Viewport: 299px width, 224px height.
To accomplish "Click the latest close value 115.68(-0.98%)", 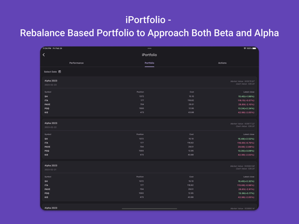I will 246,185.
